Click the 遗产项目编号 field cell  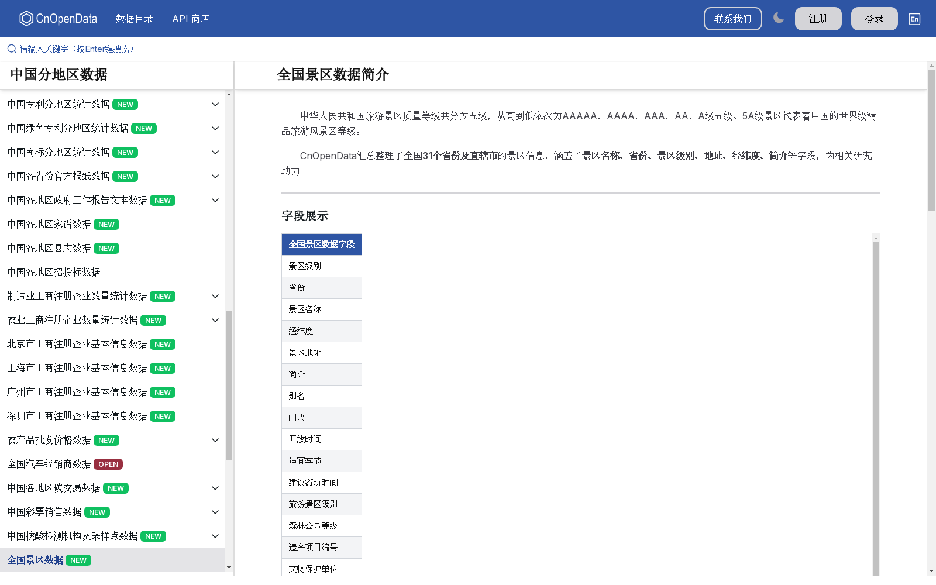(x=322, y=548)
